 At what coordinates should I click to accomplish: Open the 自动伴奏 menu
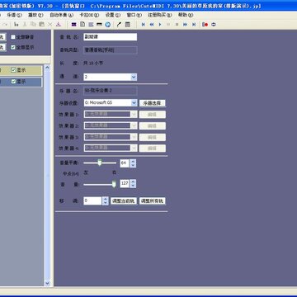[x=61, y=15]
